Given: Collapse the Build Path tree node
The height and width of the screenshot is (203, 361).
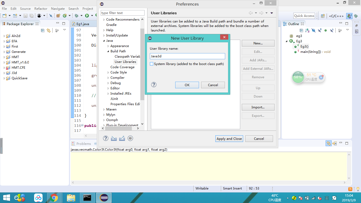Looking at the screenshot, I should (x=108, y=51).
